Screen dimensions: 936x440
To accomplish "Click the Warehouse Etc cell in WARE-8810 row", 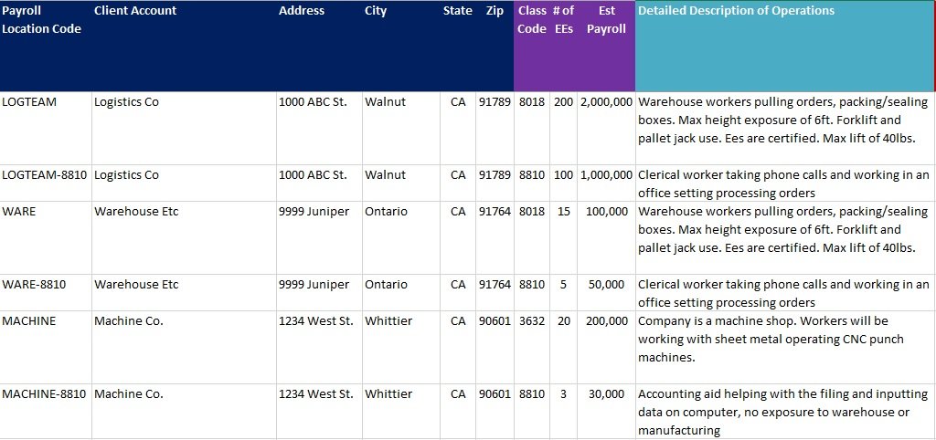I will [184, 293].
